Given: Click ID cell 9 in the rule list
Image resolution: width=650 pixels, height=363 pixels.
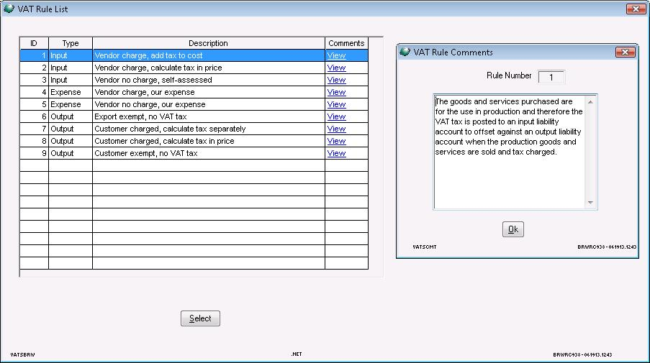Looking at the screenshot, I should point(34,153).
